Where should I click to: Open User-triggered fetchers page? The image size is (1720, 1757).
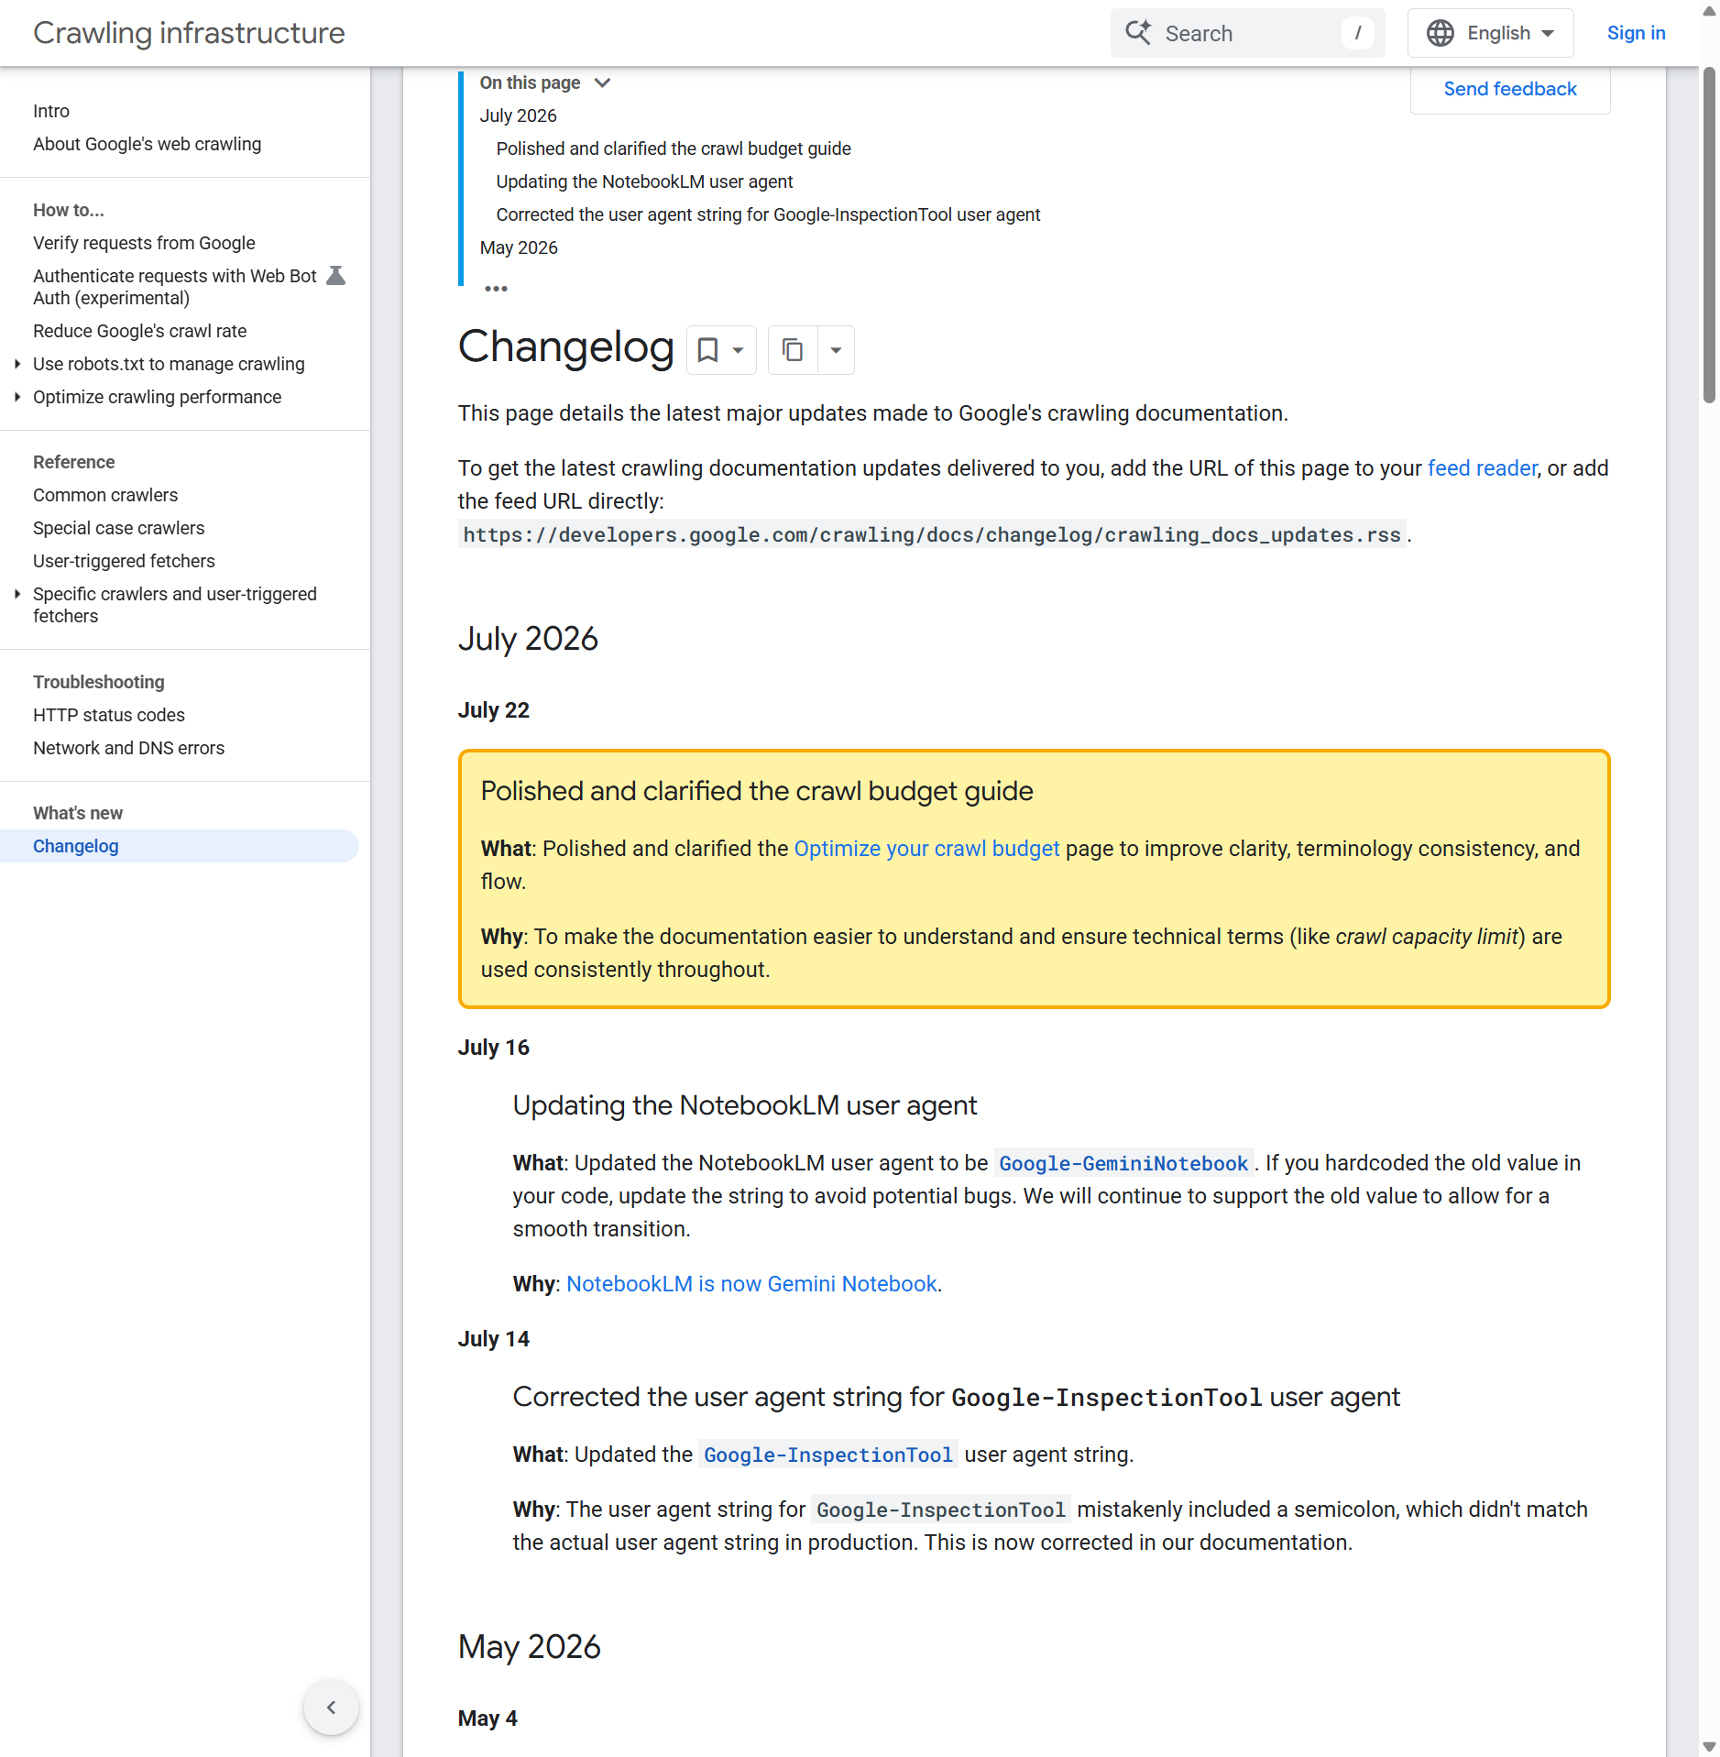click(x=124, y=561)
